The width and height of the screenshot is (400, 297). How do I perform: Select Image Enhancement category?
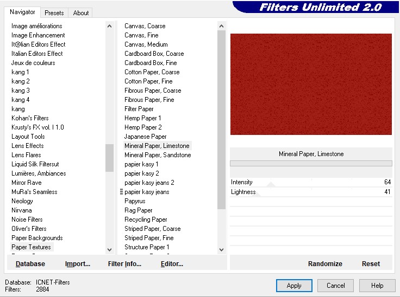[x=38, y=35]
